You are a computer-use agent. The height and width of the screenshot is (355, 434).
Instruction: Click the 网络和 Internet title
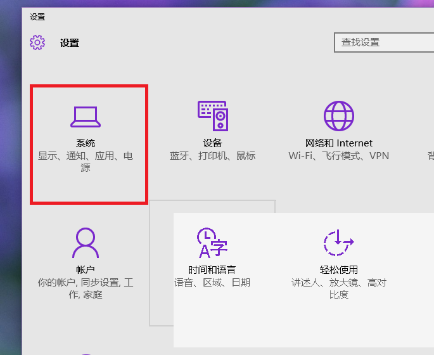[339, 143]
